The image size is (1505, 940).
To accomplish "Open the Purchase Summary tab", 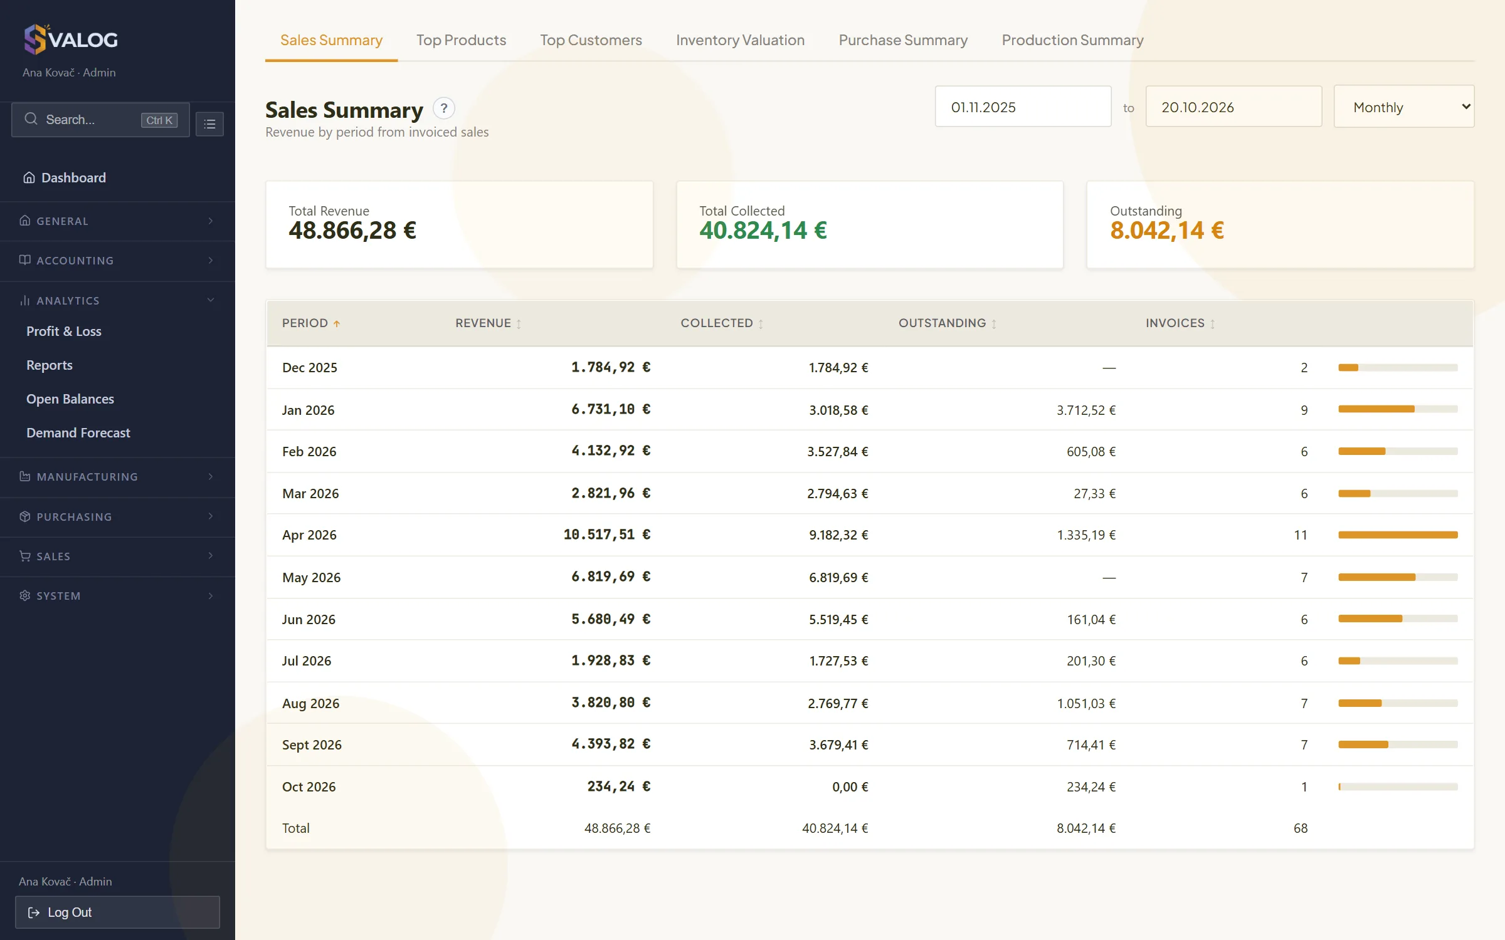I will (903, 40).
